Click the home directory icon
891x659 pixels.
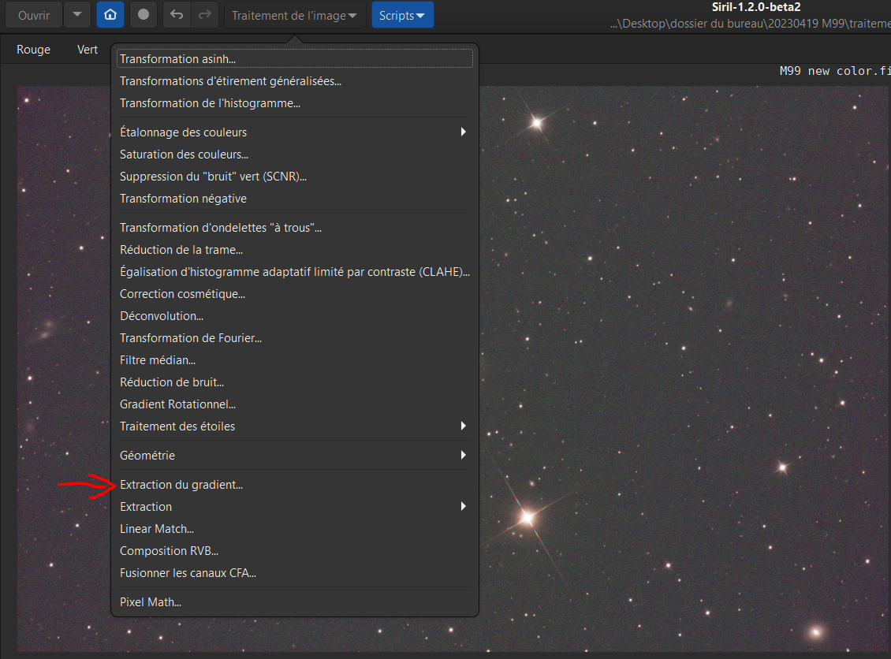110,15
